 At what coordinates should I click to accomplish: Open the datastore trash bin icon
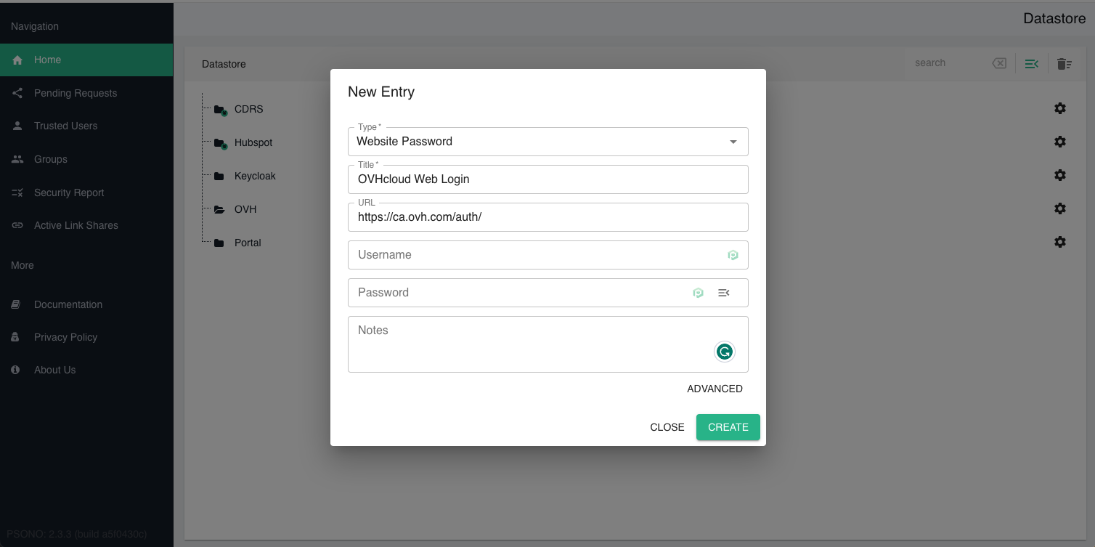pos(1064,64)
